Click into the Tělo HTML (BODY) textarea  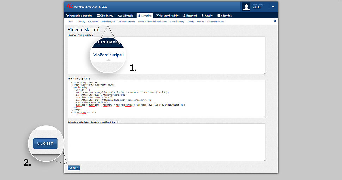(167, 99)
